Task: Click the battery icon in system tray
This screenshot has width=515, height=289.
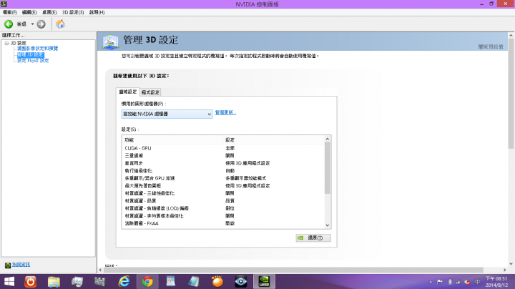Action: point(450,282)
